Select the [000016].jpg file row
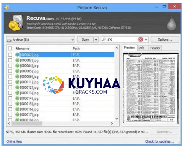 pyautogui.click(x=61, y=109)
